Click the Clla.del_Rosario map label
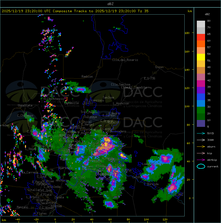The image size is (221, 223). click(x=125, y=60)
